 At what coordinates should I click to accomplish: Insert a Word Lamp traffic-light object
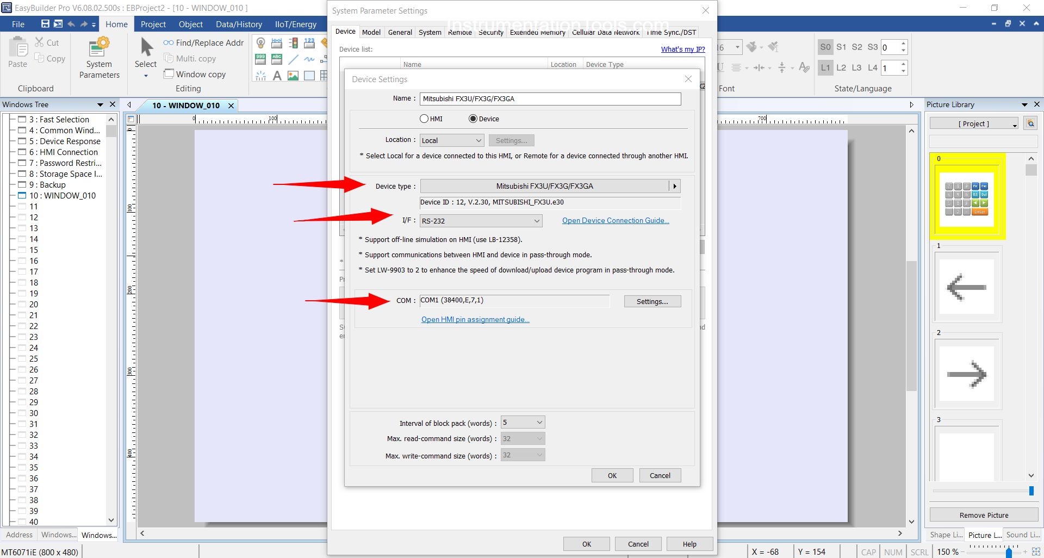293,43
